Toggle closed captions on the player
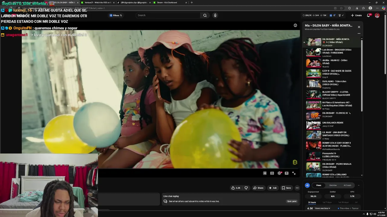 [x=272, y=173]
